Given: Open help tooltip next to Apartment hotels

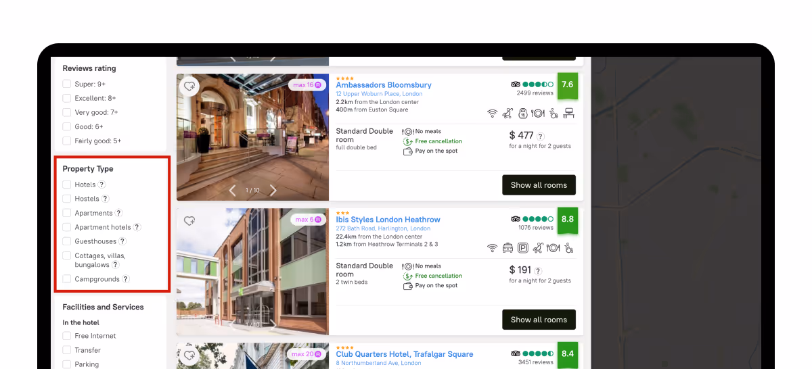Looking at the screenshot, I should (137, 227).
